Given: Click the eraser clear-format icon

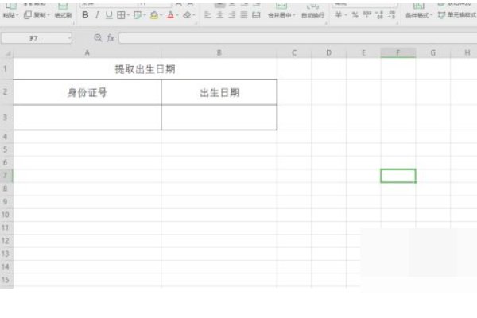Looking at the screenshot, I should (x=187, y=15).
